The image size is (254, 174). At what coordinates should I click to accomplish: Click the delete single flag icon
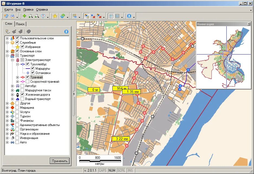tap(93, 16)
